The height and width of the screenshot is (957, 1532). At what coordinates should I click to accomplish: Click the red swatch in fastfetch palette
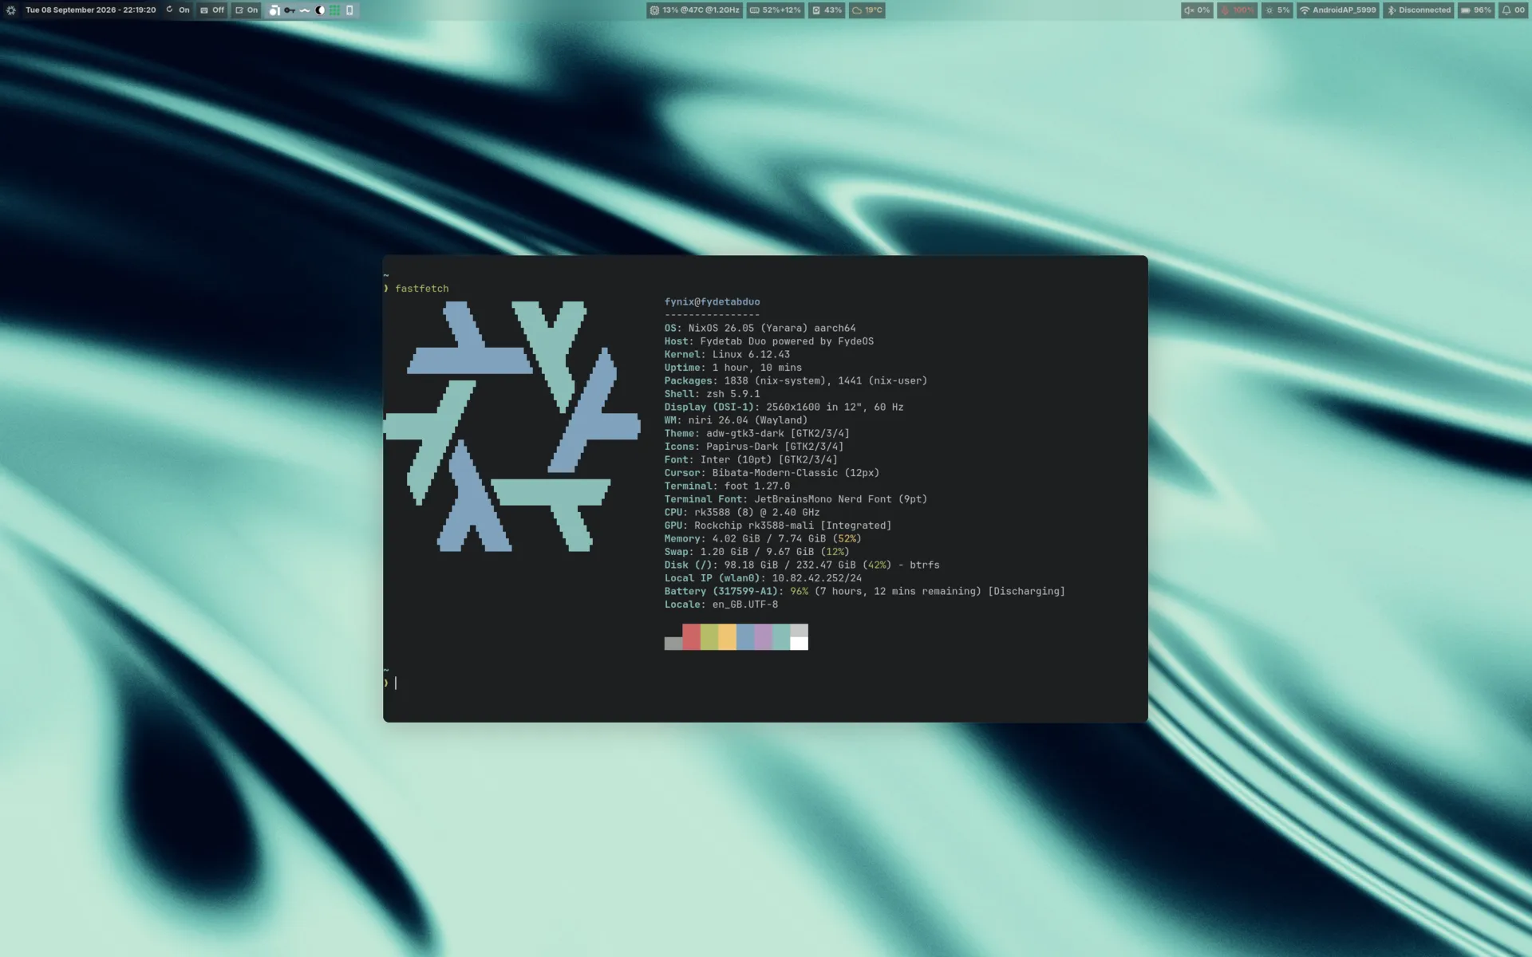[691, 637]
